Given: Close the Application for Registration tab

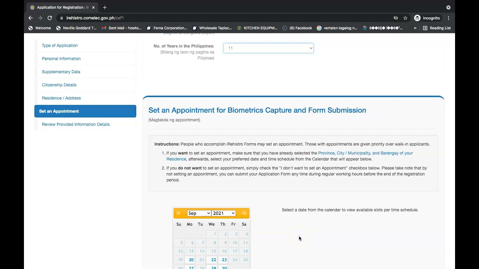Looking at the screenshot, I should (x=93, y=7).
